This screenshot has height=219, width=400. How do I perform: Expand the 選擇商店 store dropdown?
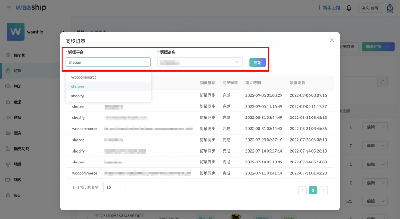click(x=200, y=62)
